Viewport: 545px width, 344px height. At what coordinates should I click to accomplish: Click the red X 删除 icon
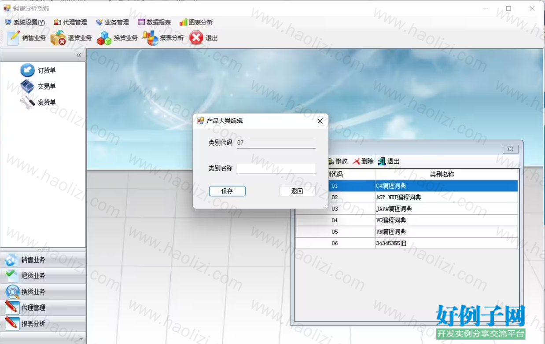[356, 161]
